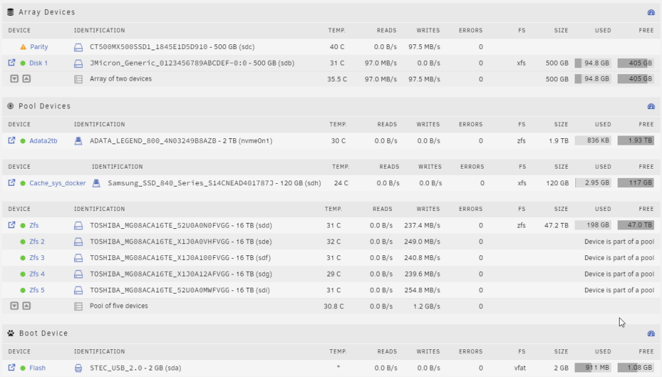Open the Zfs 5 device link

pyautogui.click(x=36, y=290)
